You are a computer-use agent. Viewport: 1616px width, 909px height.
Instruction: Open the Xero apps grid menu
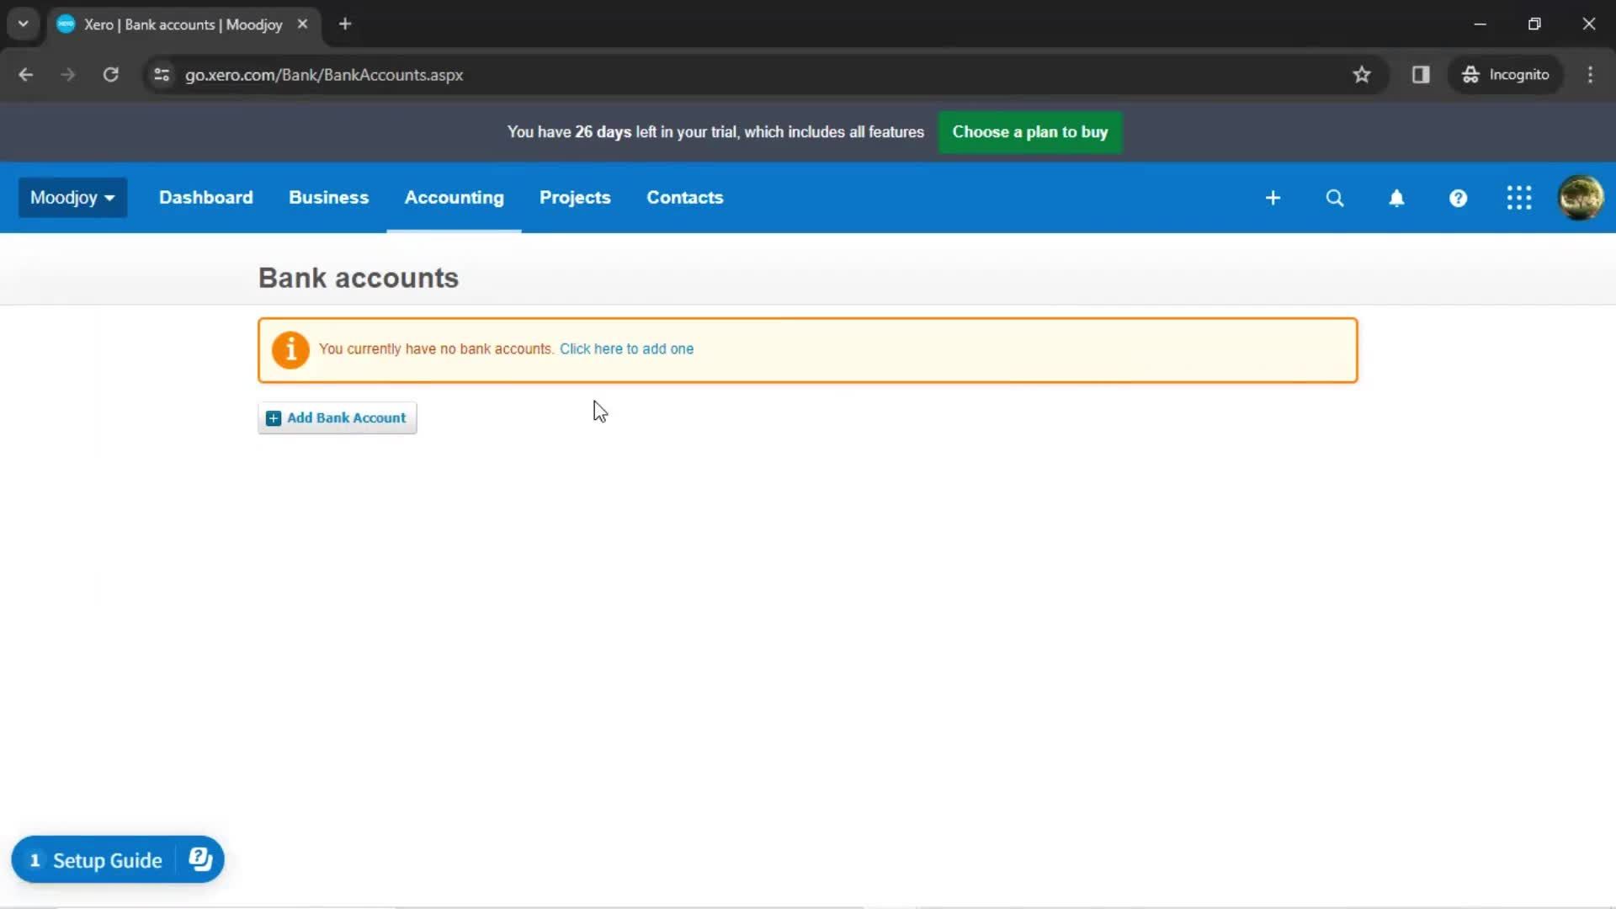(1519, 198)
